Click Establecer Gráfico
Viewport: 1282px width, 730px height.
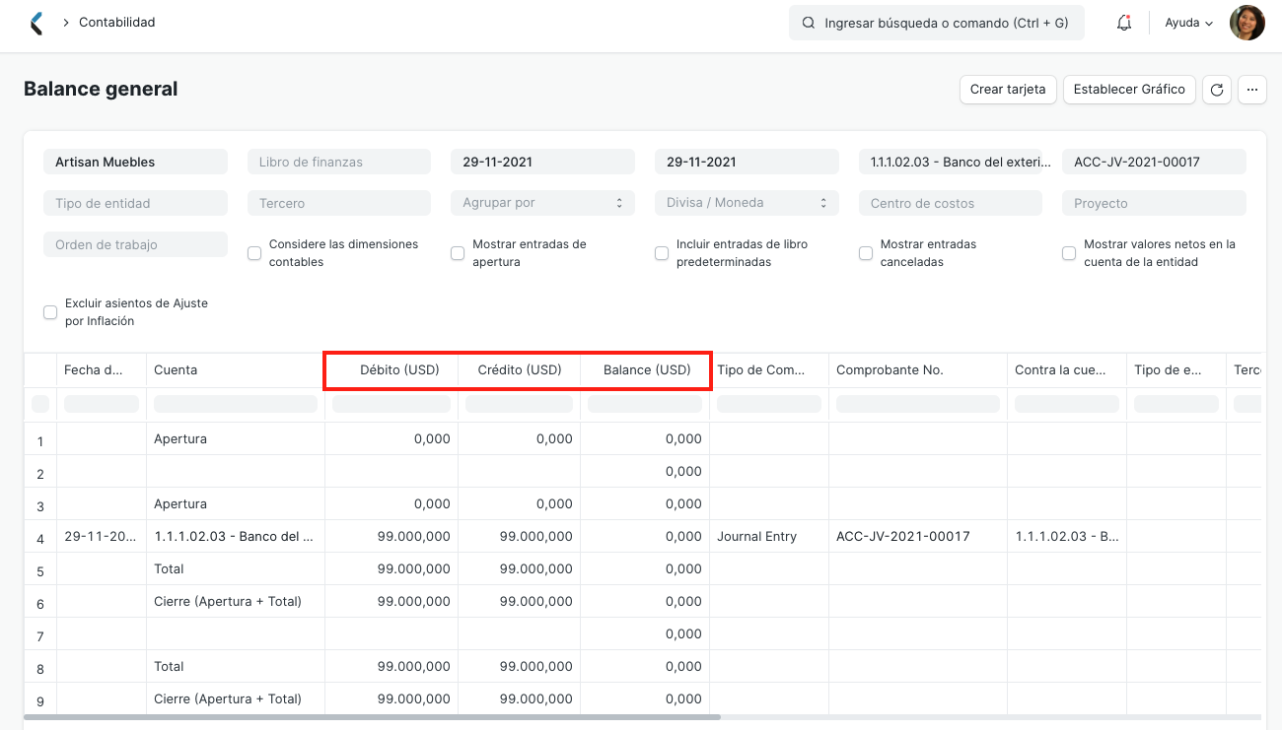coord(1129,89)
